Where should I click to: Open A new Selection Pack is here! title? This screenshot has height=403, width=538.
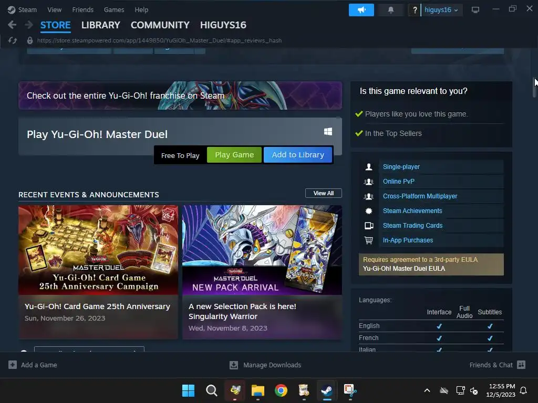click(242, 311)
